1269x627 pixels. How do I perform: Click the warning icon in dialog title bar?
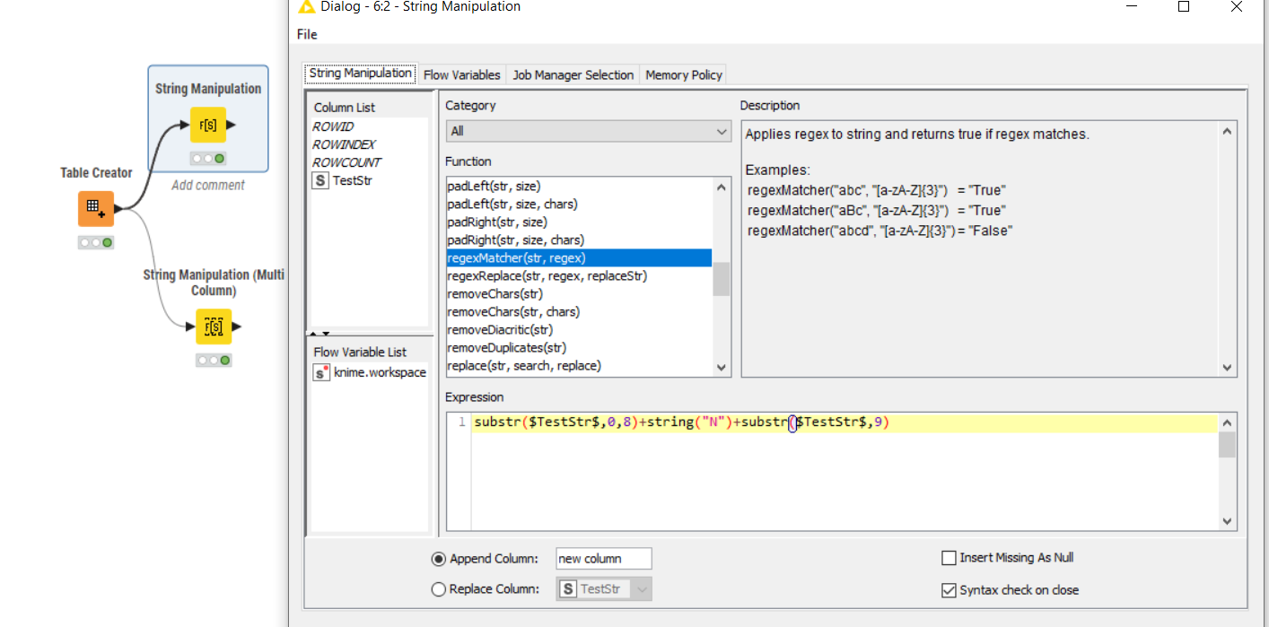point(306,7)
